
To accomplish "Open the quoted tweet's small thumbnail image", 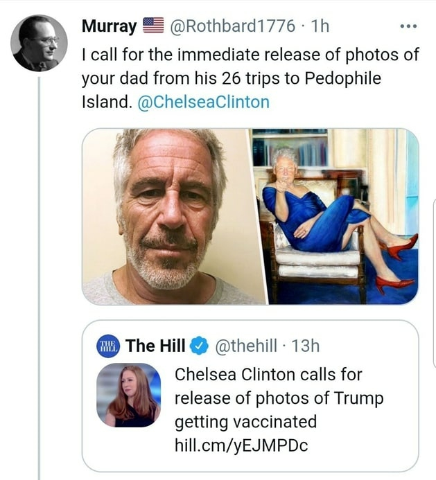I will [x=128, y=395].
